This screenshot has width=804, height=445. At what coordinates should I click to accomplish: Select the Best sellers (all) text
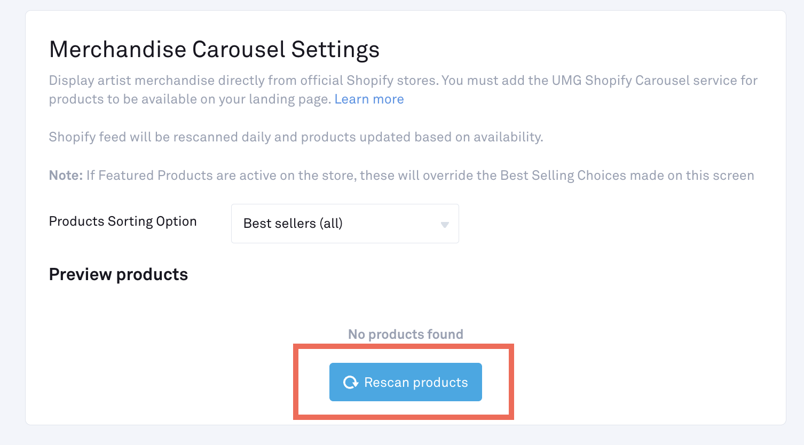pos(293,224)
